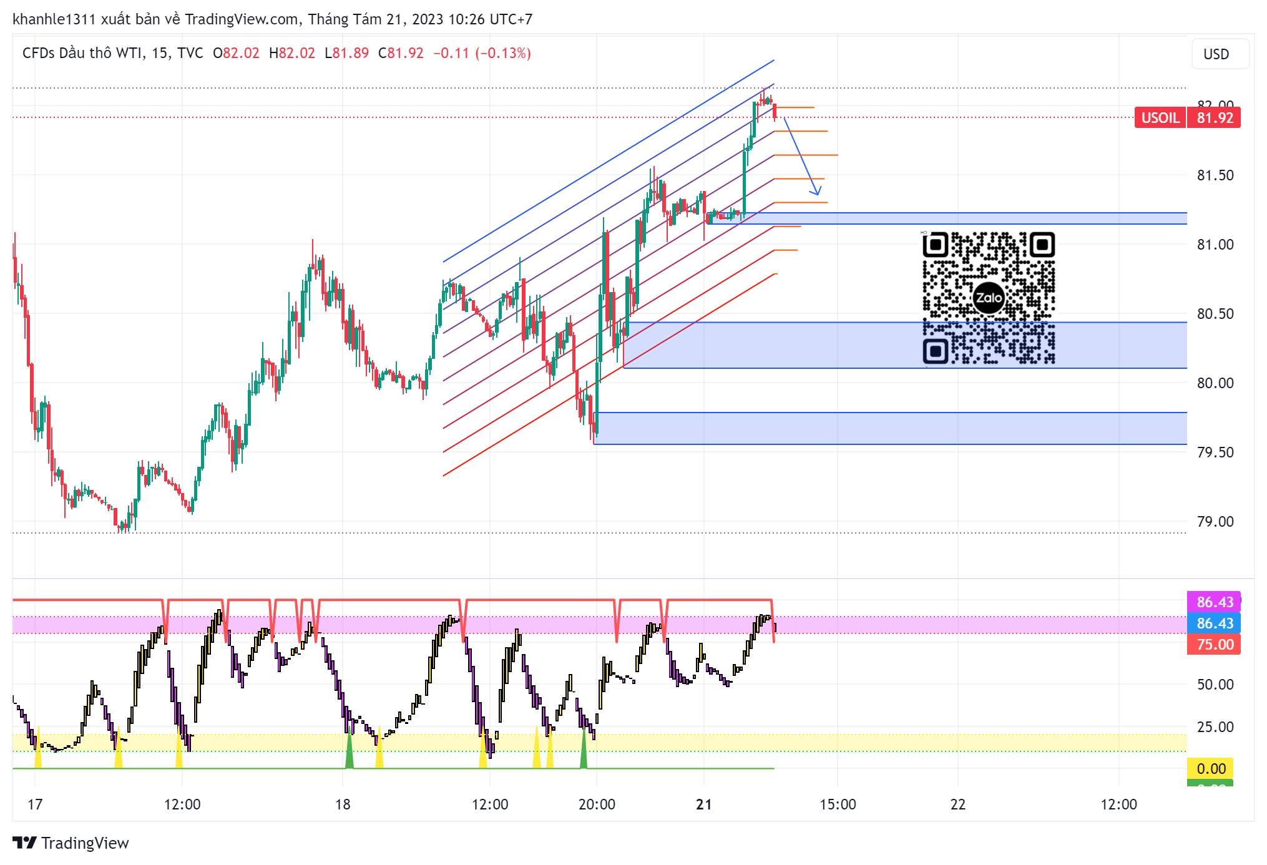
Task: Click the 79.00 price axis label
Action: 1215,522
